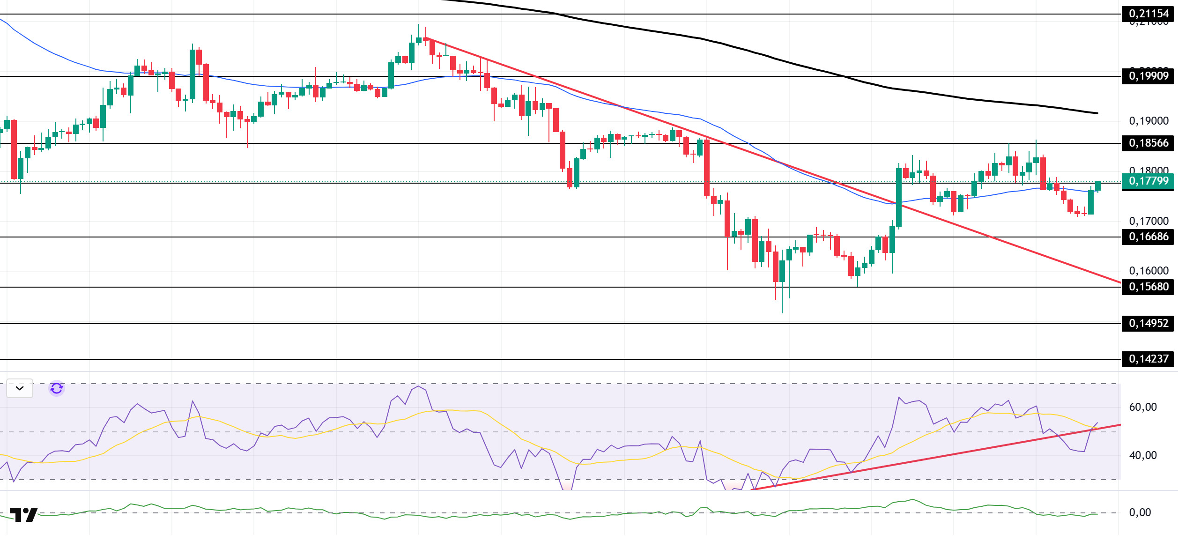Screen dimensions: 1178x541
Task: Click the 60,00 RSI axis value
Action: [1142, 407]
